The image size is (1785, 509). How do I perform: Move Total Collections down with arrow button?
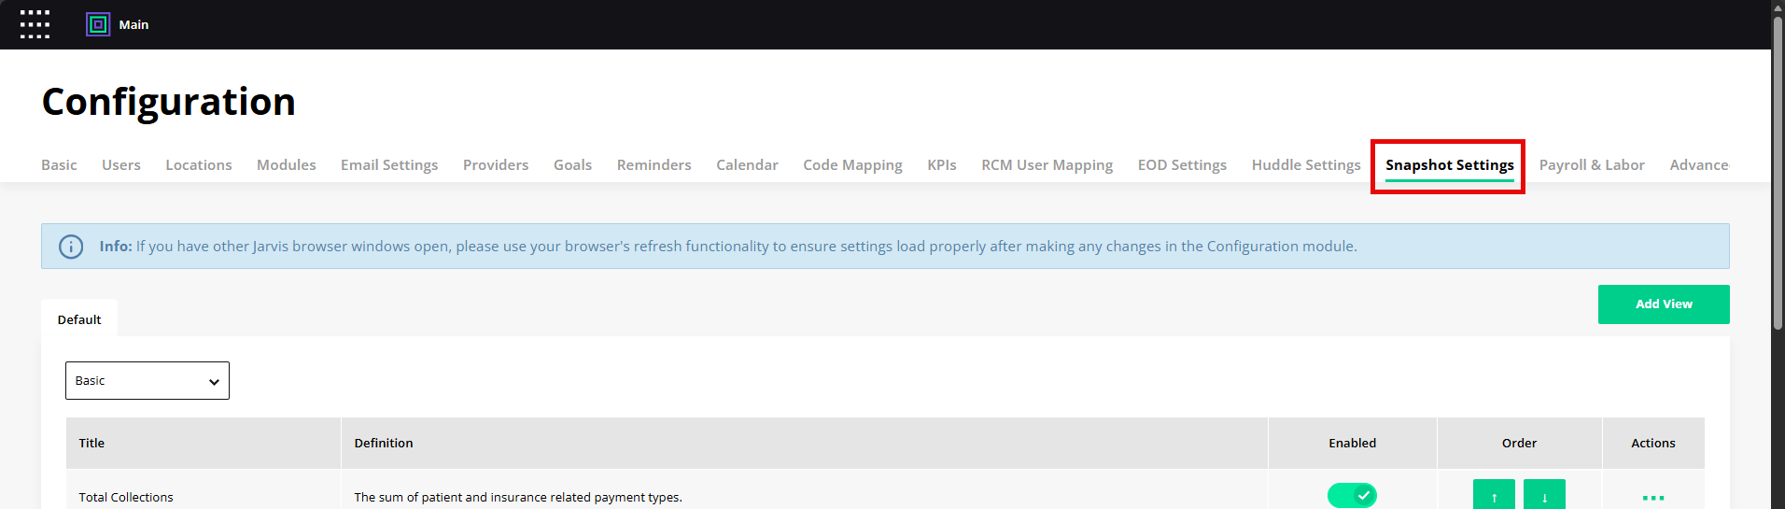coord(1544,495)
